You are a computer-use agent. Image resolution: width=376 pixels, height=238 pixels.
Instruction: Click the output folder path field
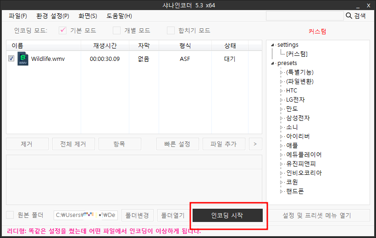pos(86,215)
